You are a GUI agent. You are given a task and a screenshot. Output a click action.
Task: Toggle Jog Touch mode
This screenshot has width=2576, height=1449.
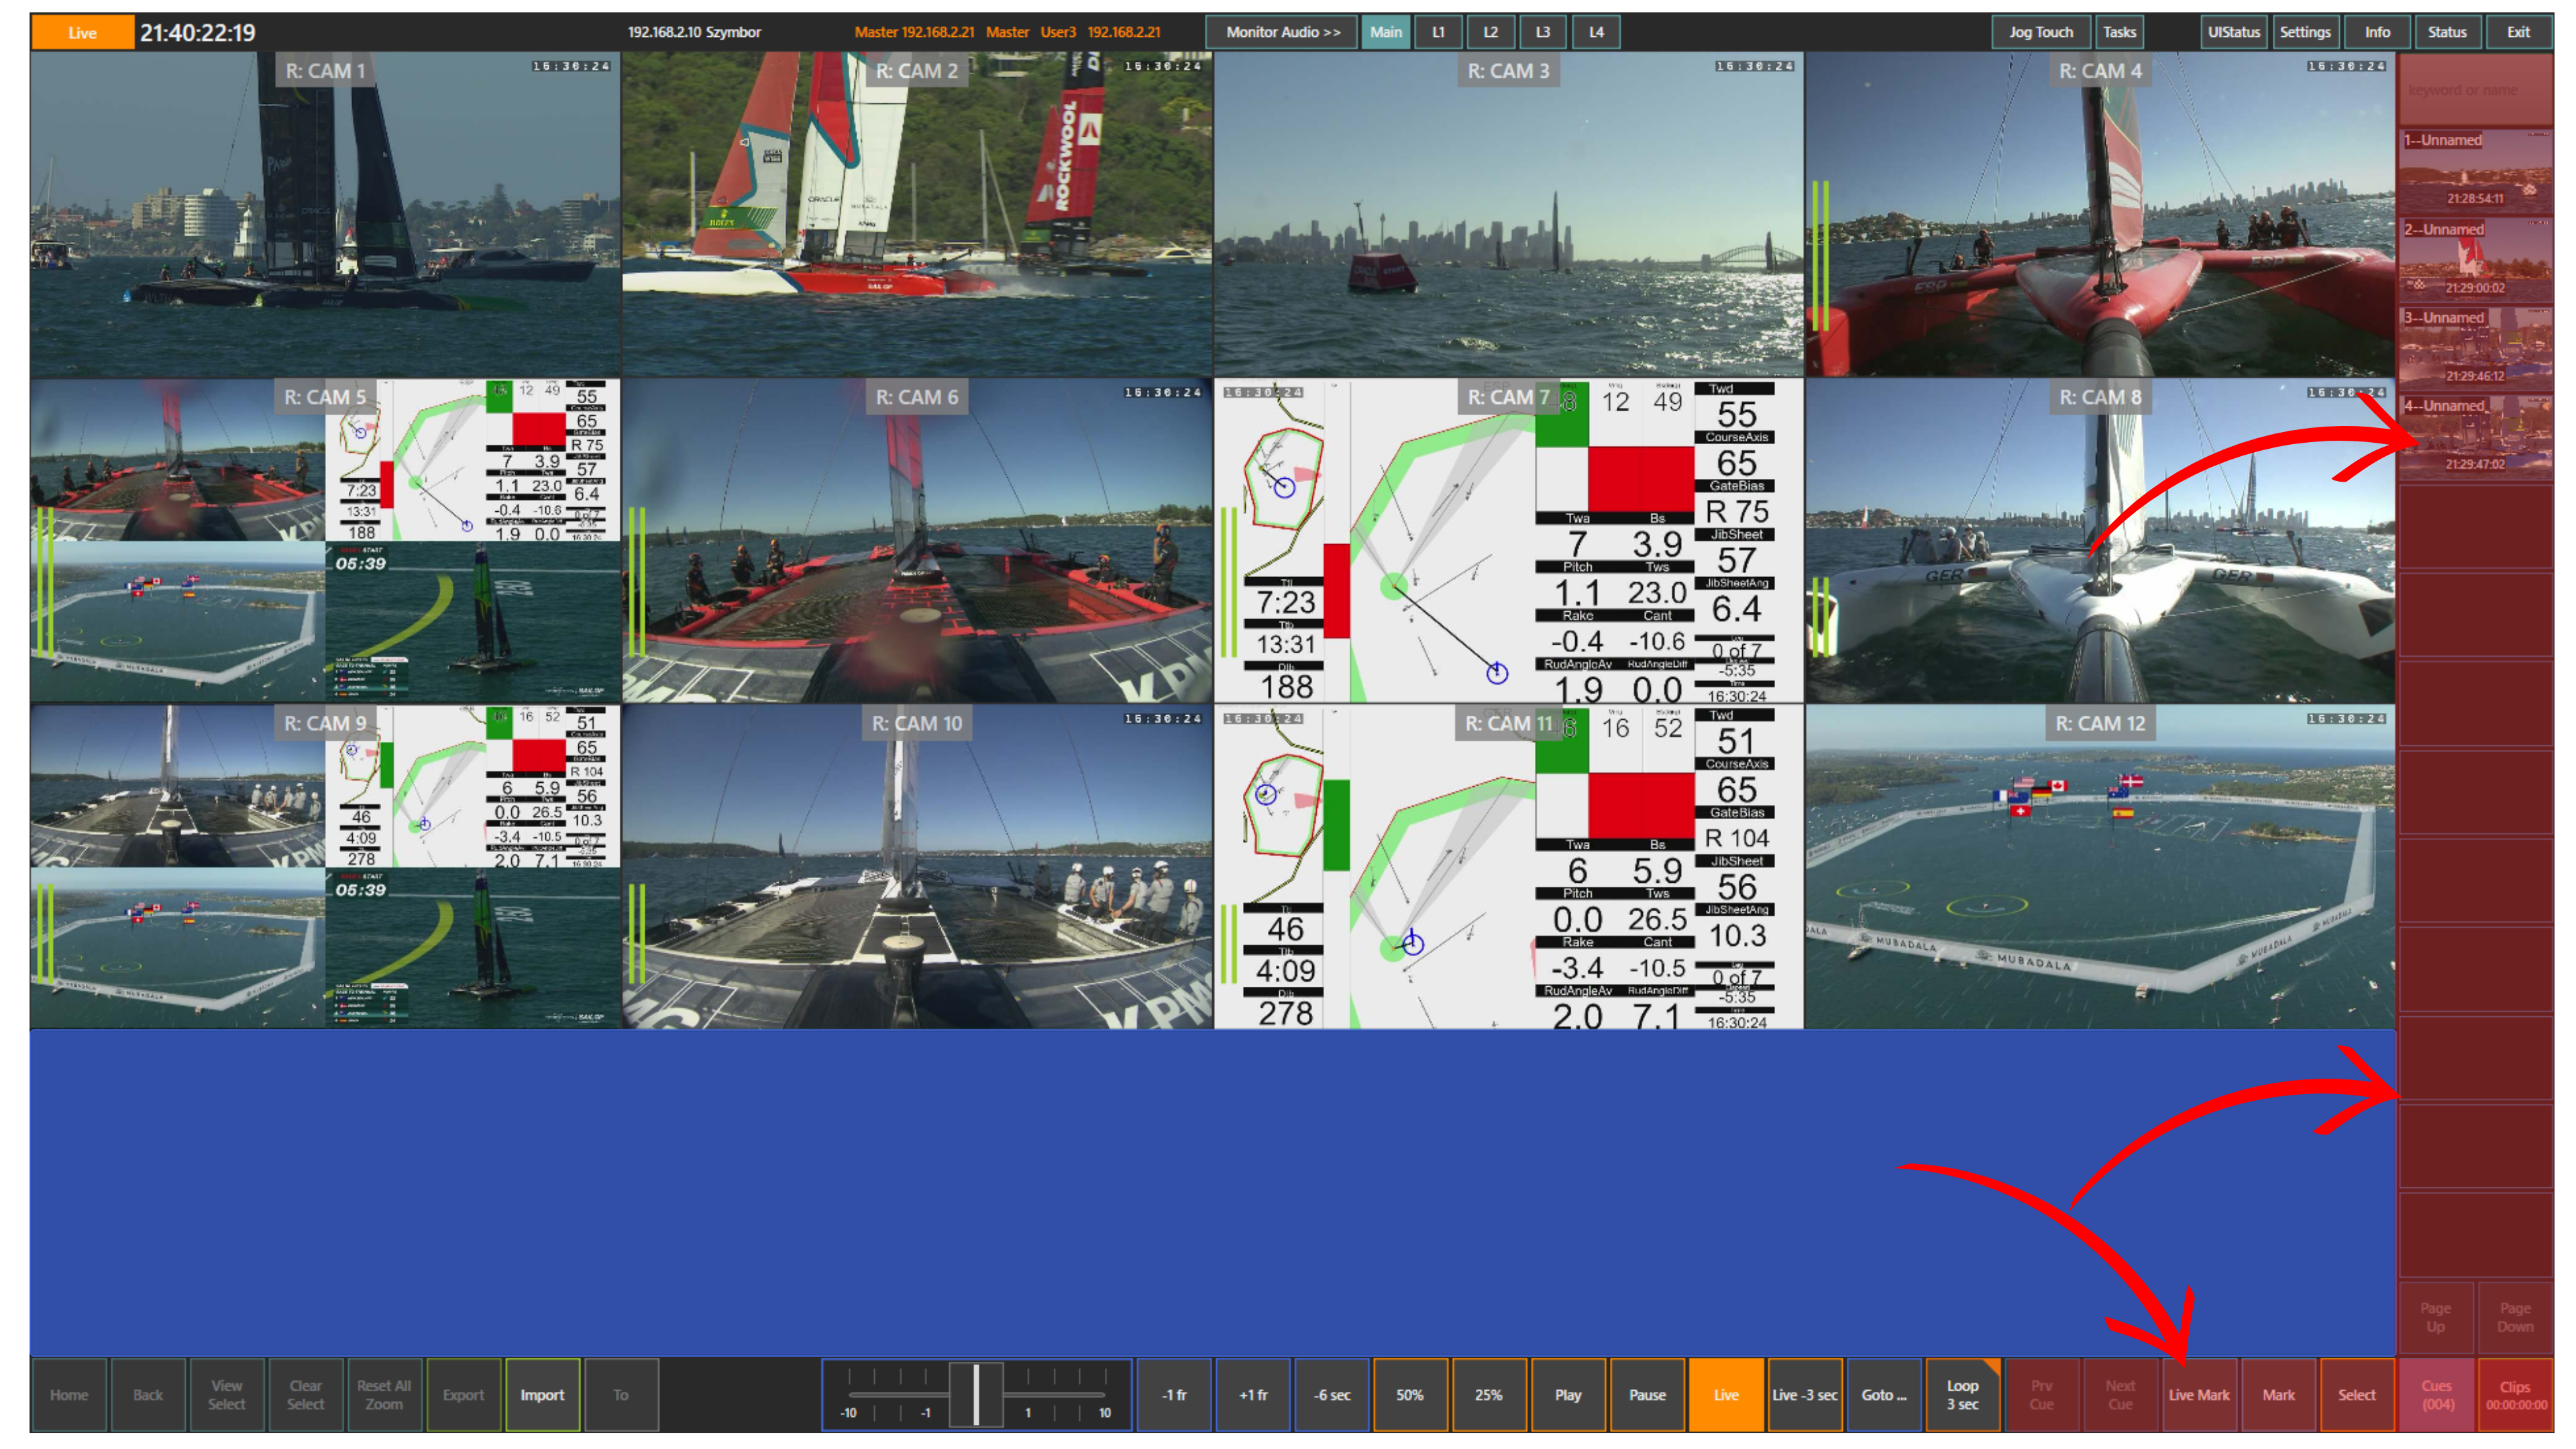(x=2041, y=32)
